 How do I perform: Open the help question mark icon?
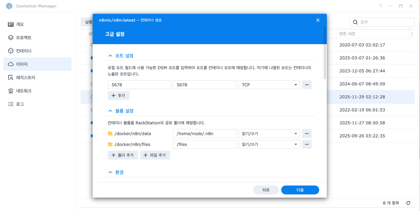380,6
